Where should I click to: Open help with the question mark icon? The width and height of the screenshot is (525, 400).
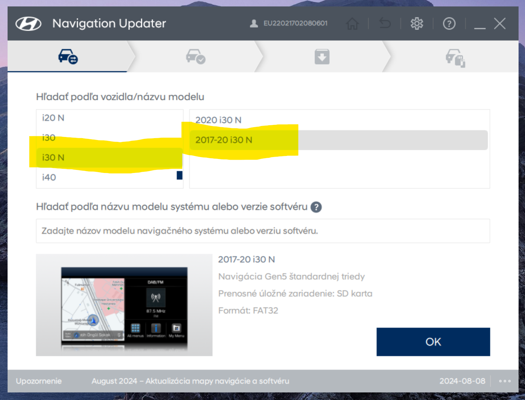(x=449, y=23)
